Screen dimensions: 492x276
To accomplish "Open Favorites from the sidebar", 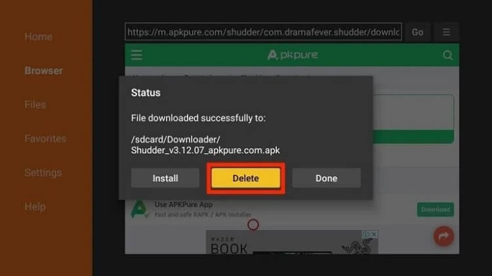I will [45, 138].
